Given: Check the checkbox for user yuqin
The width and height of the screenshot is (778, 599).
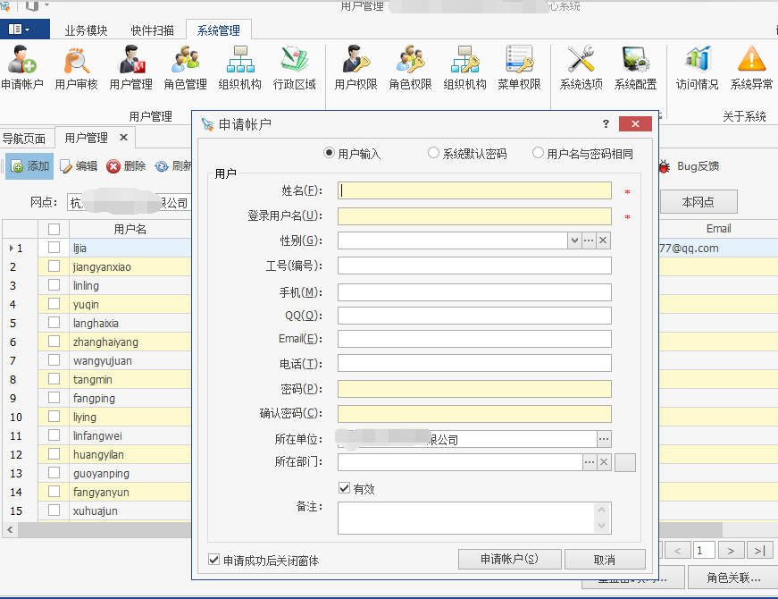Looking at the screenshot, I should 54,304.
